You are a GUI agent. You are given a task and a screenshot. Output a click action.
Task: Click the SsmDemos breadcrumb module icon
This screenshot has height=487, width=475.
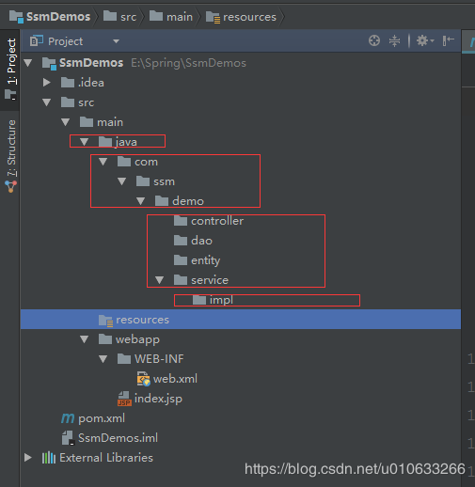pyautogui.click(x=16, y=17)
